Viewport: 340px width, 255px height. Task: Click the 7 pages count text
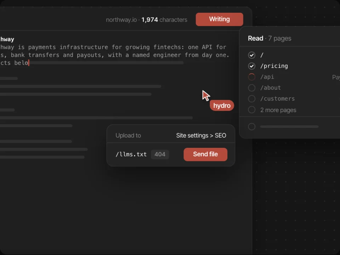click(x=279, y=39)
